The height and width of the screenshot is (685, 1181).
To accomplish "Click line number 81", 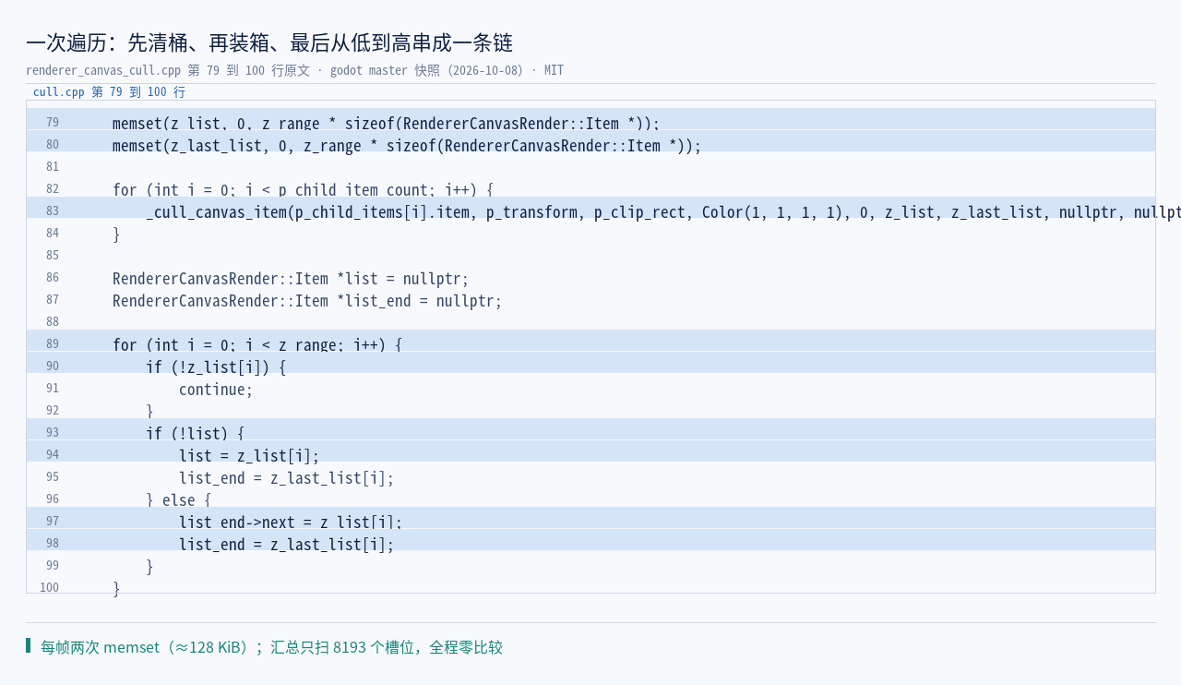I will 52,167.
